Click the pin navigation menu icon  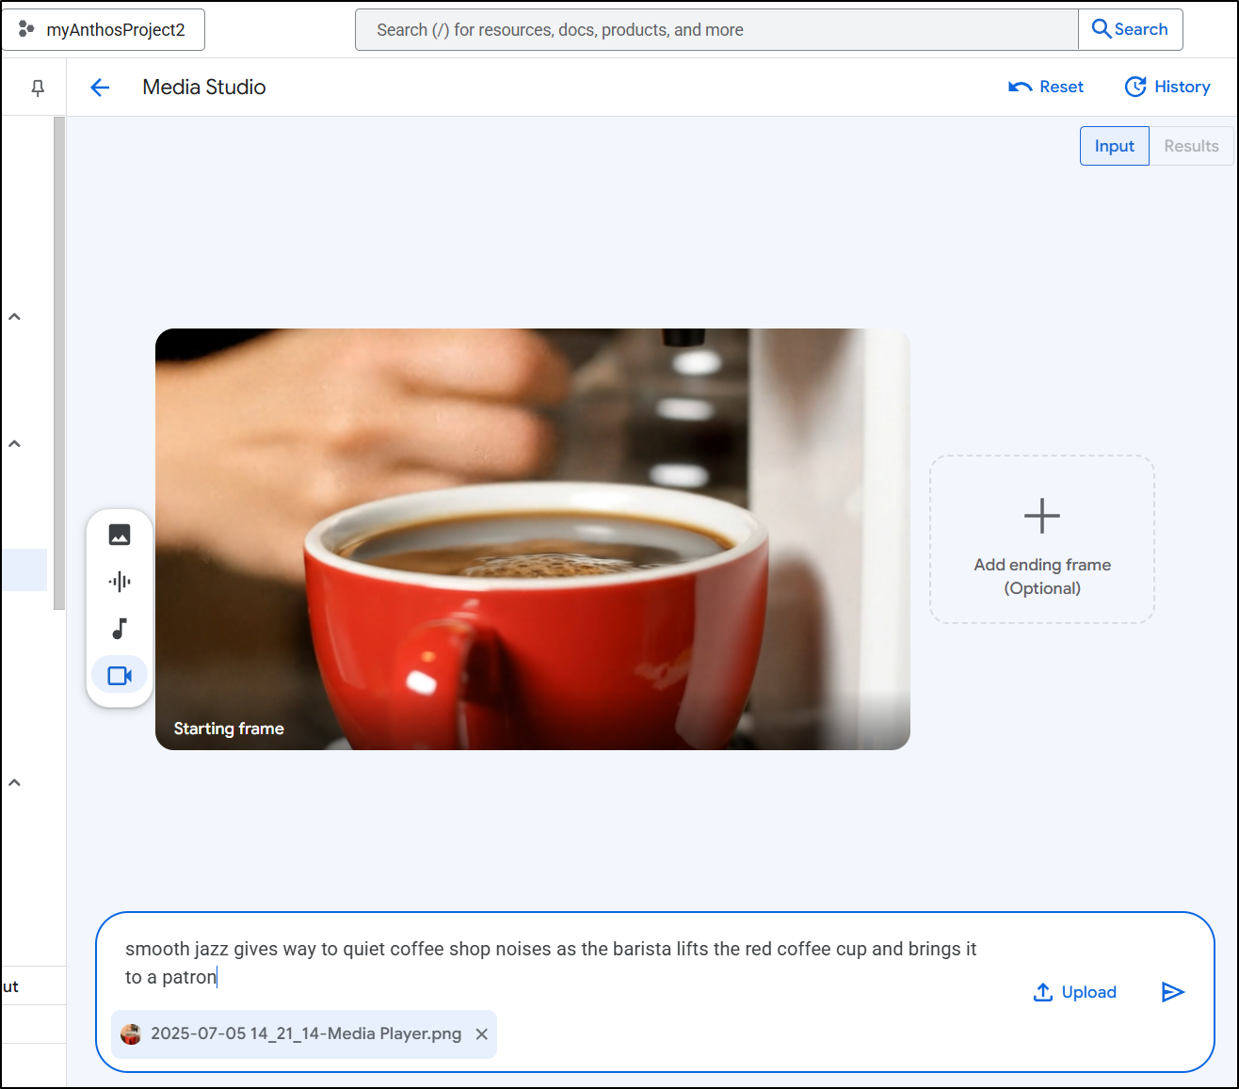coord(38,88)
